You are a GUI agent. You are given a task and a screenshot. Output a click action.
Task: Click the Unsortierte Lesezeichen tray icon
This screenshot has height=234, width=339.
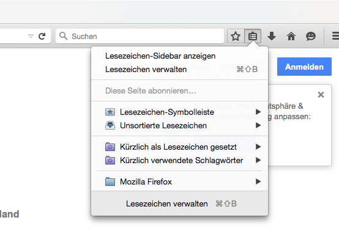(x=110, y=125)
